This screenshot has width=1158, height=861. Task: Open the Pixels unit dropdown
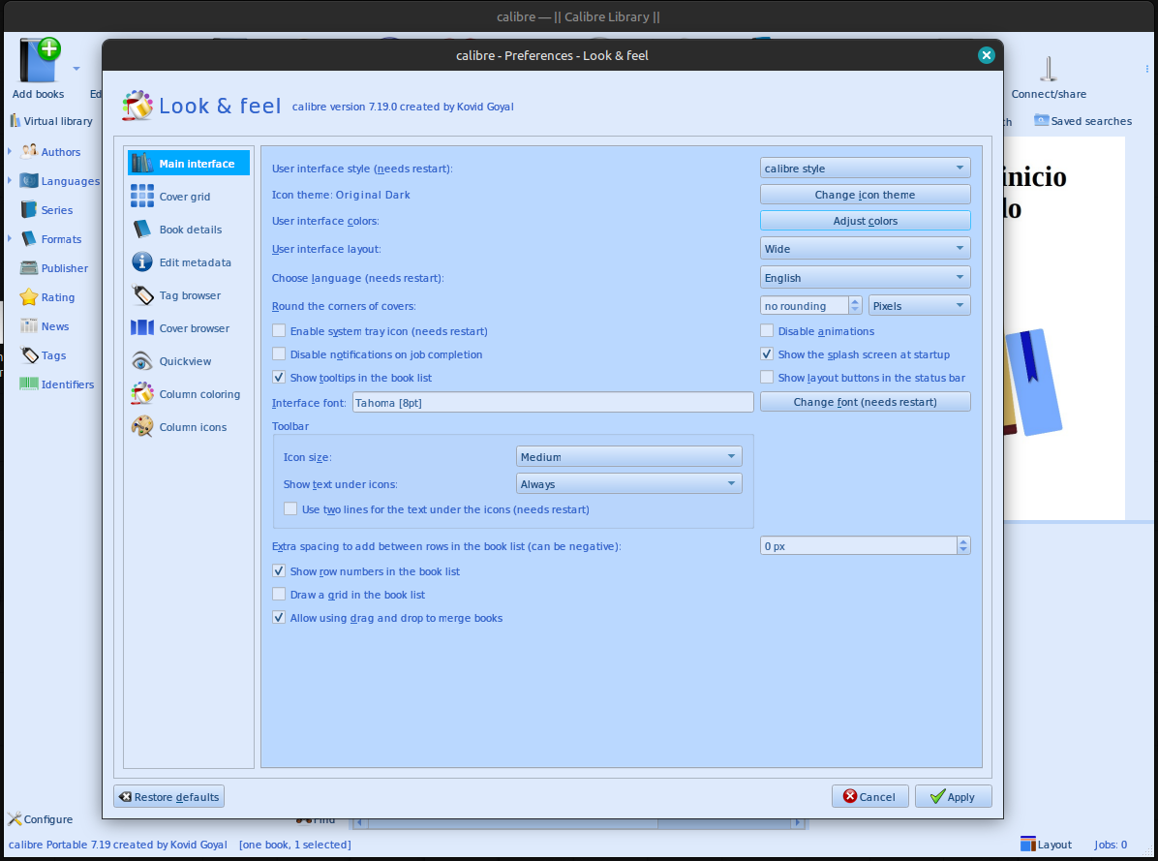tap(920, 306)
